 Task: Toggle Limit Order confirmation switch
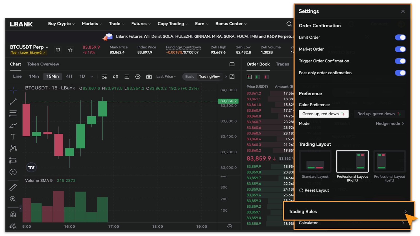pyautogui.click(x=400, y=38)
